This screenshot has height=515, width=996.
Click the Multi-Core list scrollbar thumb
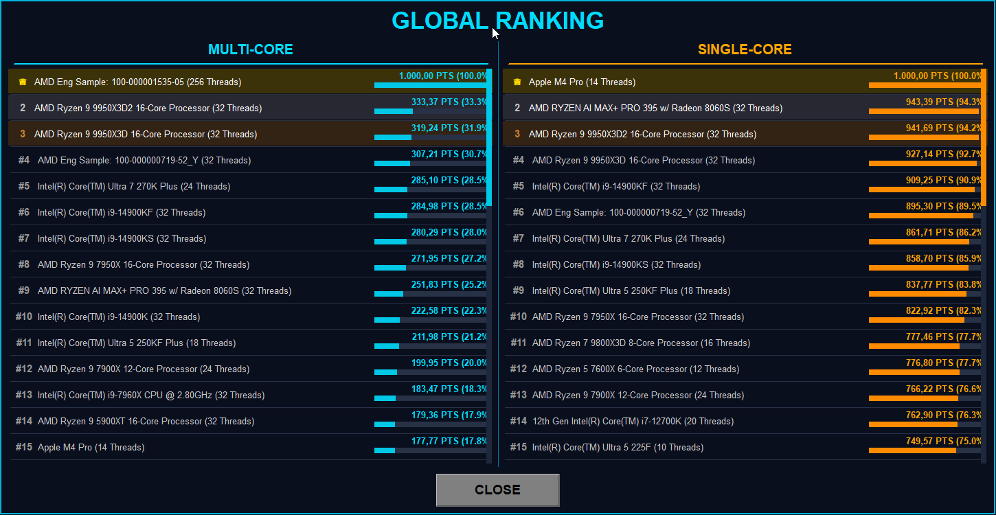(489, 137)
